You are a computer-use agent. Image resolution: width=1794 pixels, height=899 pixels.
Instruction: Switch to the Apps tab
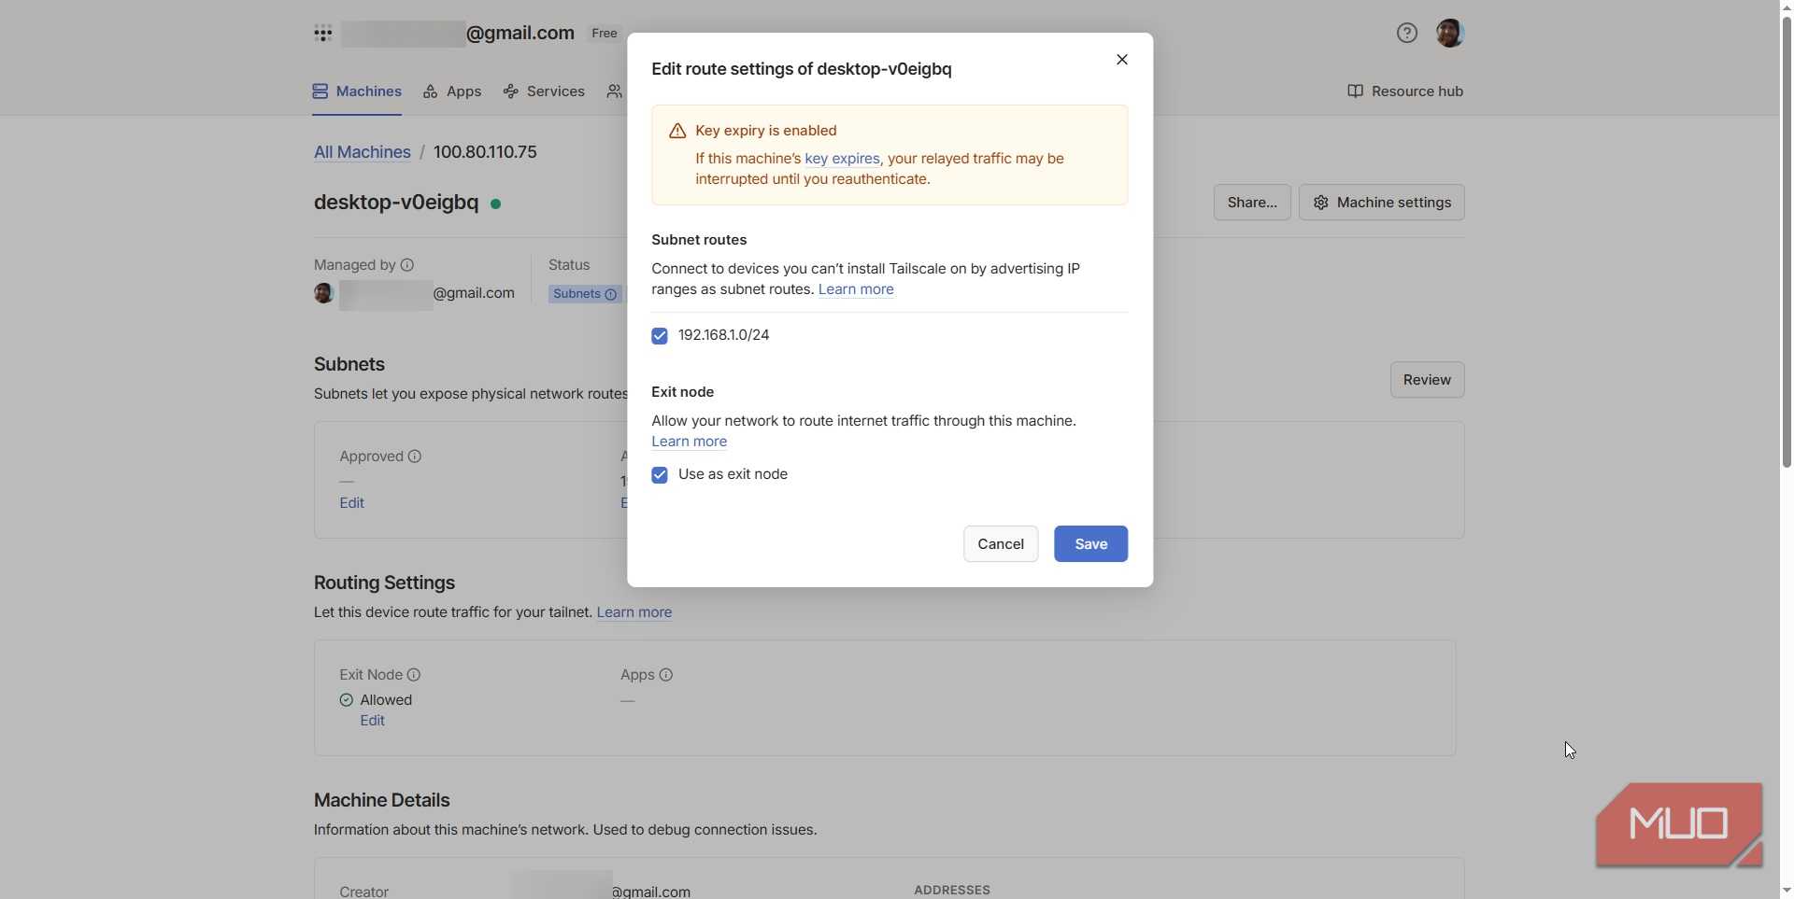click(x=452, y=91)
